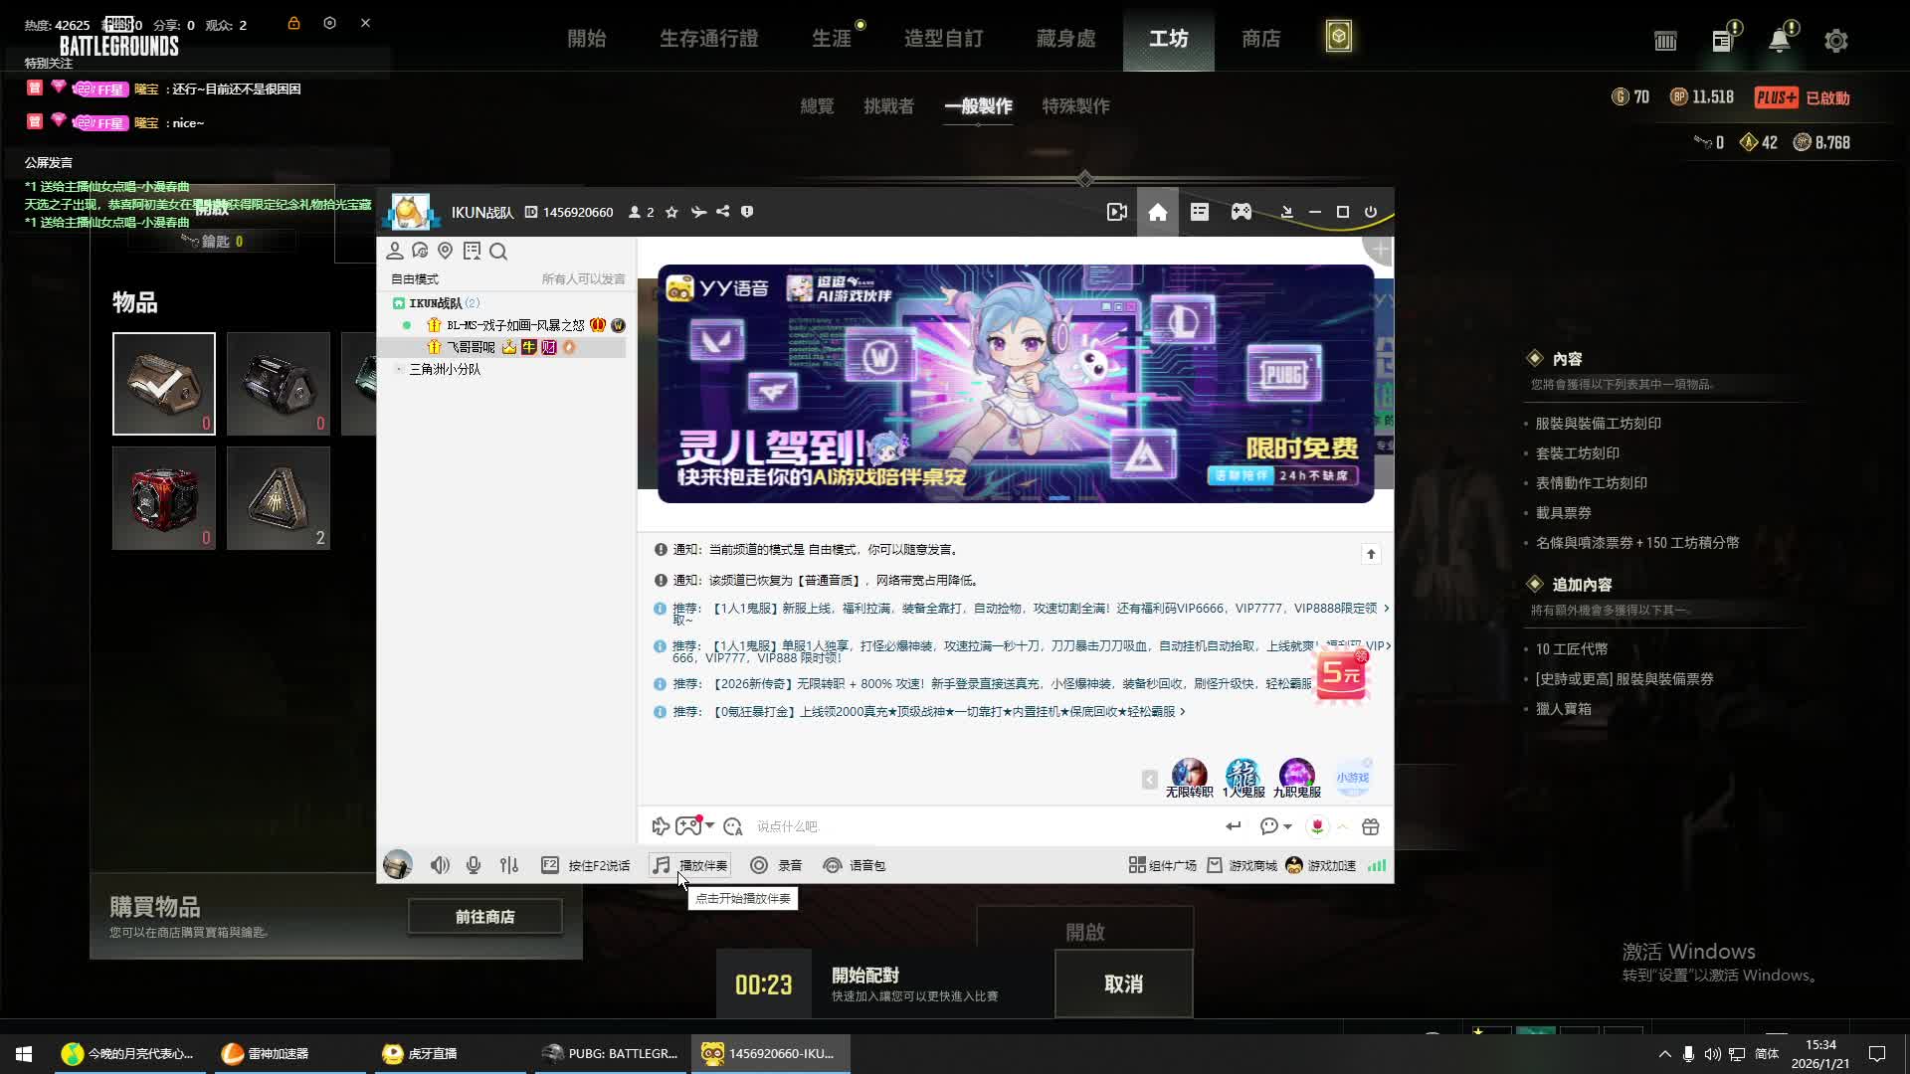The image size is (1910, 1074).
Task: Open the audio mixer settings icon
Action: (x=509, y=865)
